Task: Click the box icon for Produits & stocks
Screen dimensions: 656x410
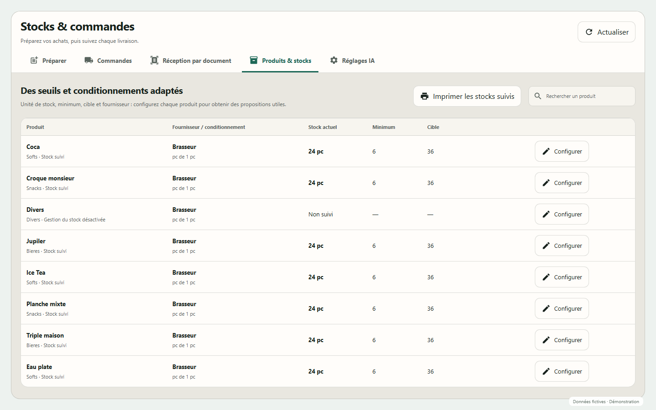Action: click(254, 61)
